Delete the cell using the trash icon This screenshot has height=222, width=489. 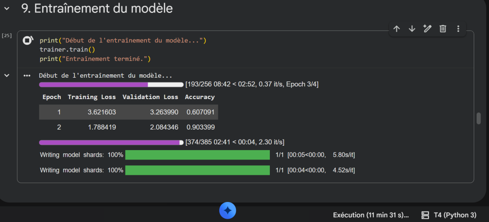[x=443, y=29]
